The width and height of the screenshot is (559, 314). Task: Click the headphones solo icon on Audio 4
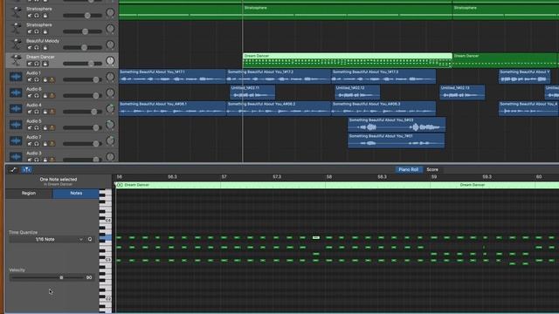click(37, 112)
